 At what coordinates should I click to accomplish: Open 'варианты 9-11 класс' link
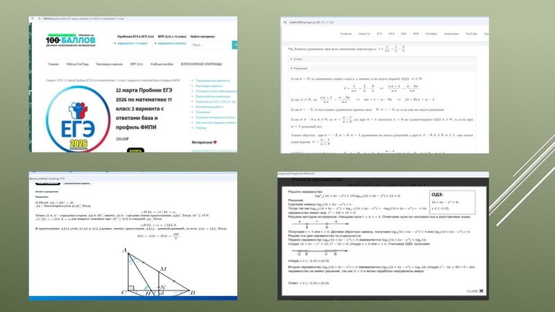point(133,43)
